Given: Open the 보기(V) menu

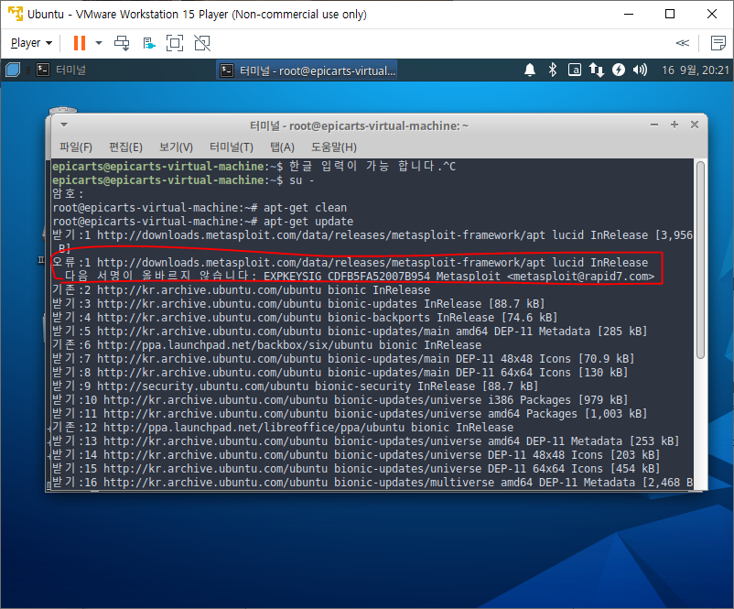Looking at the screenshot, I should (x=176, y=147).
